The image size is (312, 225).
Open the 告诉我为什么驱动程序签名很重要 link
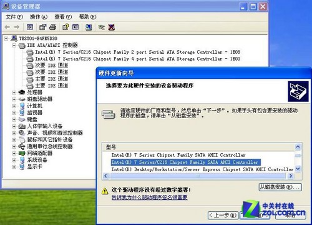tap(149, 197)
